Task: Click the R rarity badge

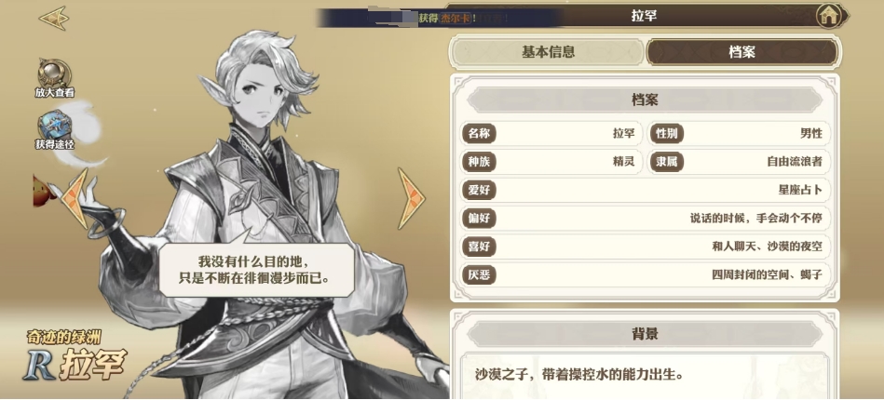Action: coord(38,364)
